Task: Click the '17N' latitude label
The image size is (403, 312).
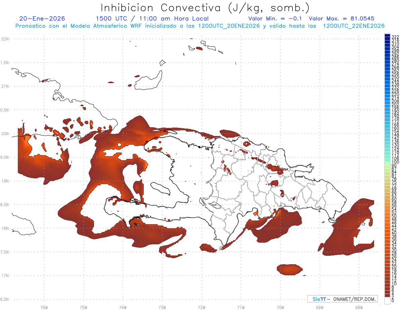Action: click(x=5, y=276)
